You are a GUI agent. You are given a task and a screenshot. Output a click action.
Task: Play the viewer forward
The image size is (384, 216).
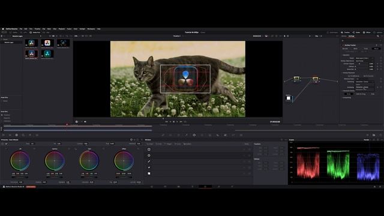coord(178,122)
